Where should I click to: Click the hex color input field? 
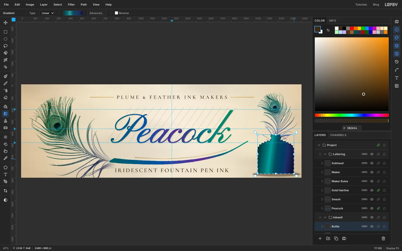352,128
